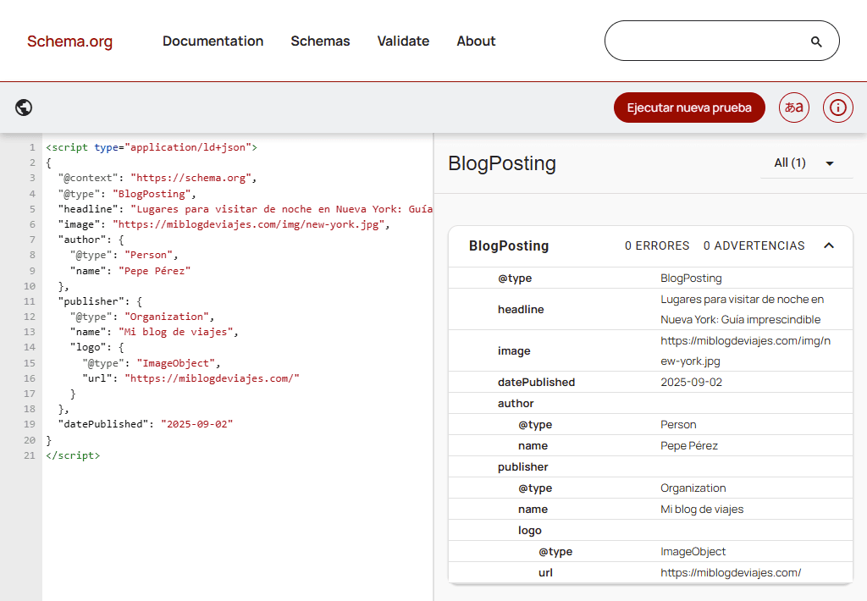Select the datePublished row in results

coord(536,383)
